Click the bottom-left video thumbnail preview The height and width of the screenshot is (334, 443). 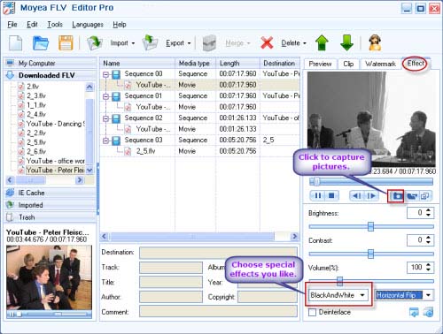click(x=49, y=277)
